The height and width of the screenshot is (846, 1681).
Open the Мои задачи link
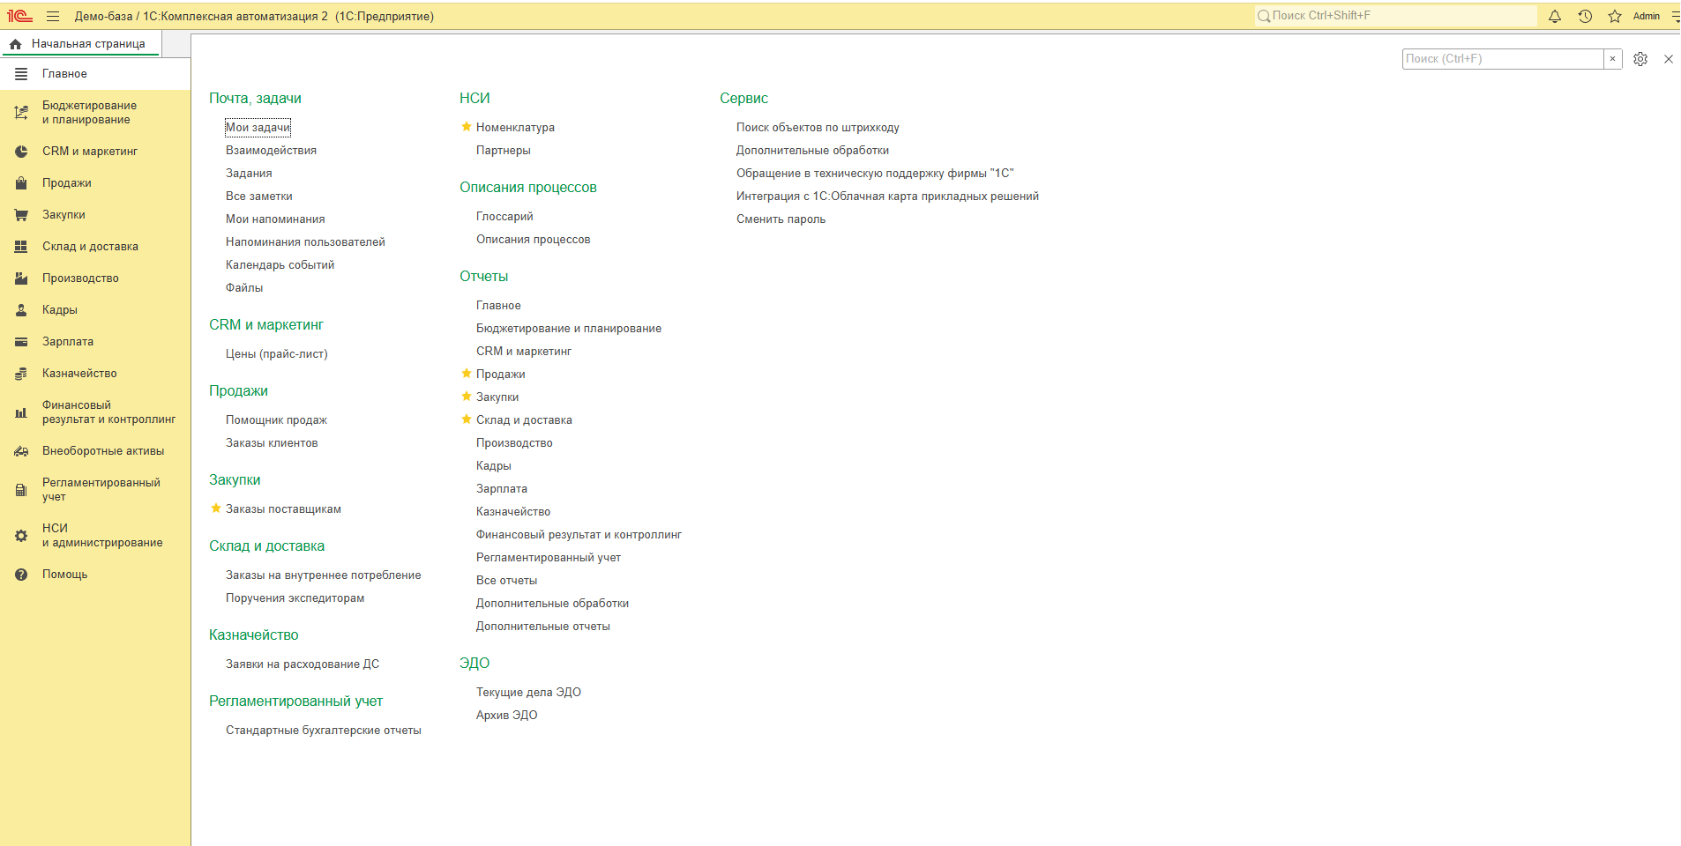point(258,128)
